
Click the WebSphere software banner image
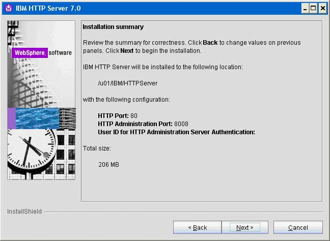(x=41, y=100)
